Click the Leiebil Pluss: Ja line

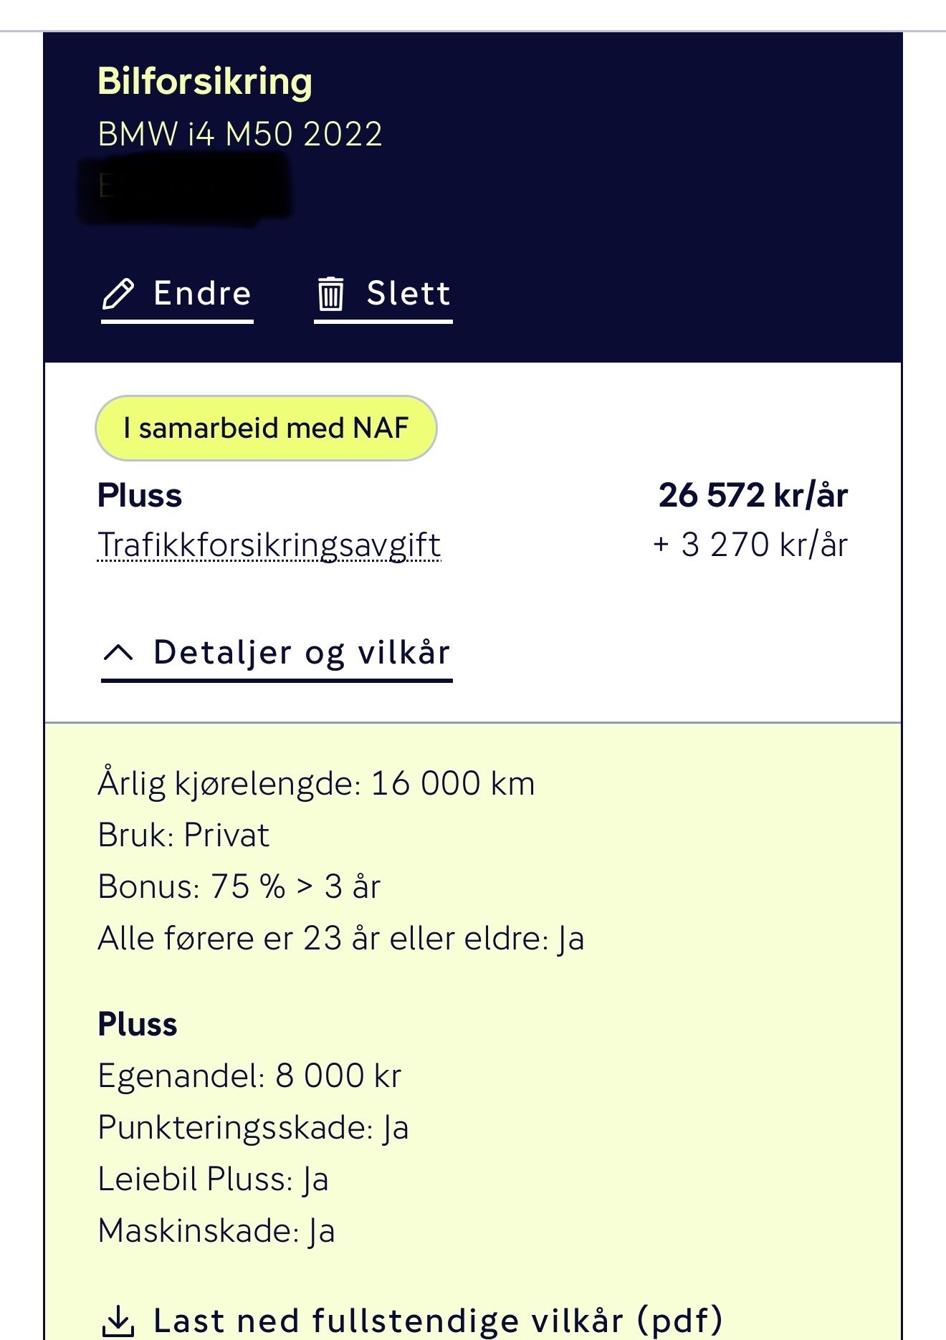pos(213,1179)
